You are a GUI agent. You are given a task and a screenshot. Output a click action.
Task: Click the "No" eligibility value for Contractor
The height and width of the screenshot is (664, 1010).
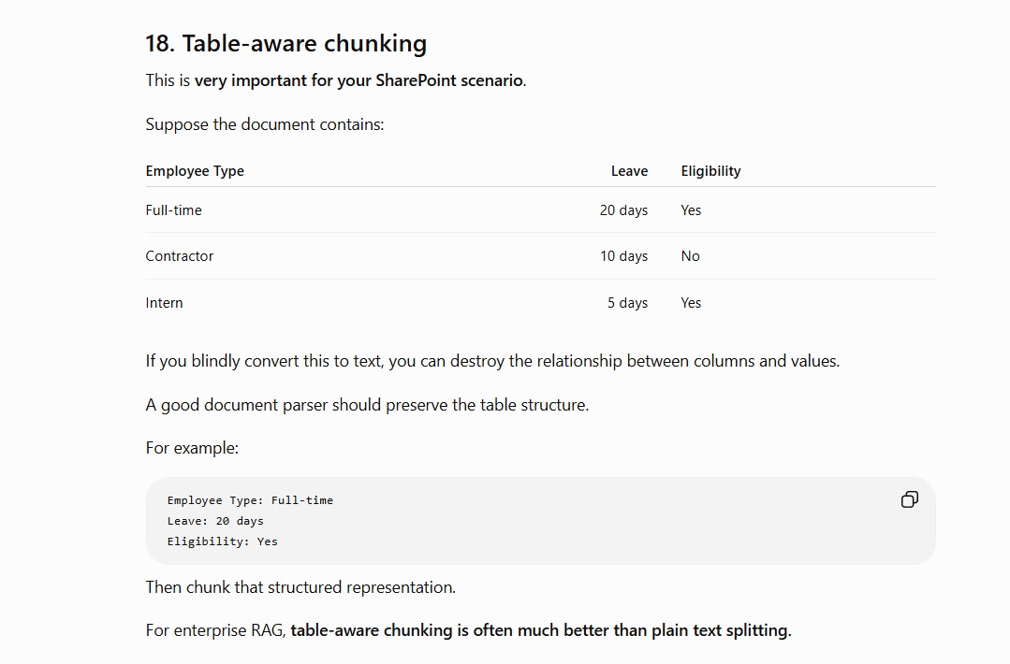point(690,256)
